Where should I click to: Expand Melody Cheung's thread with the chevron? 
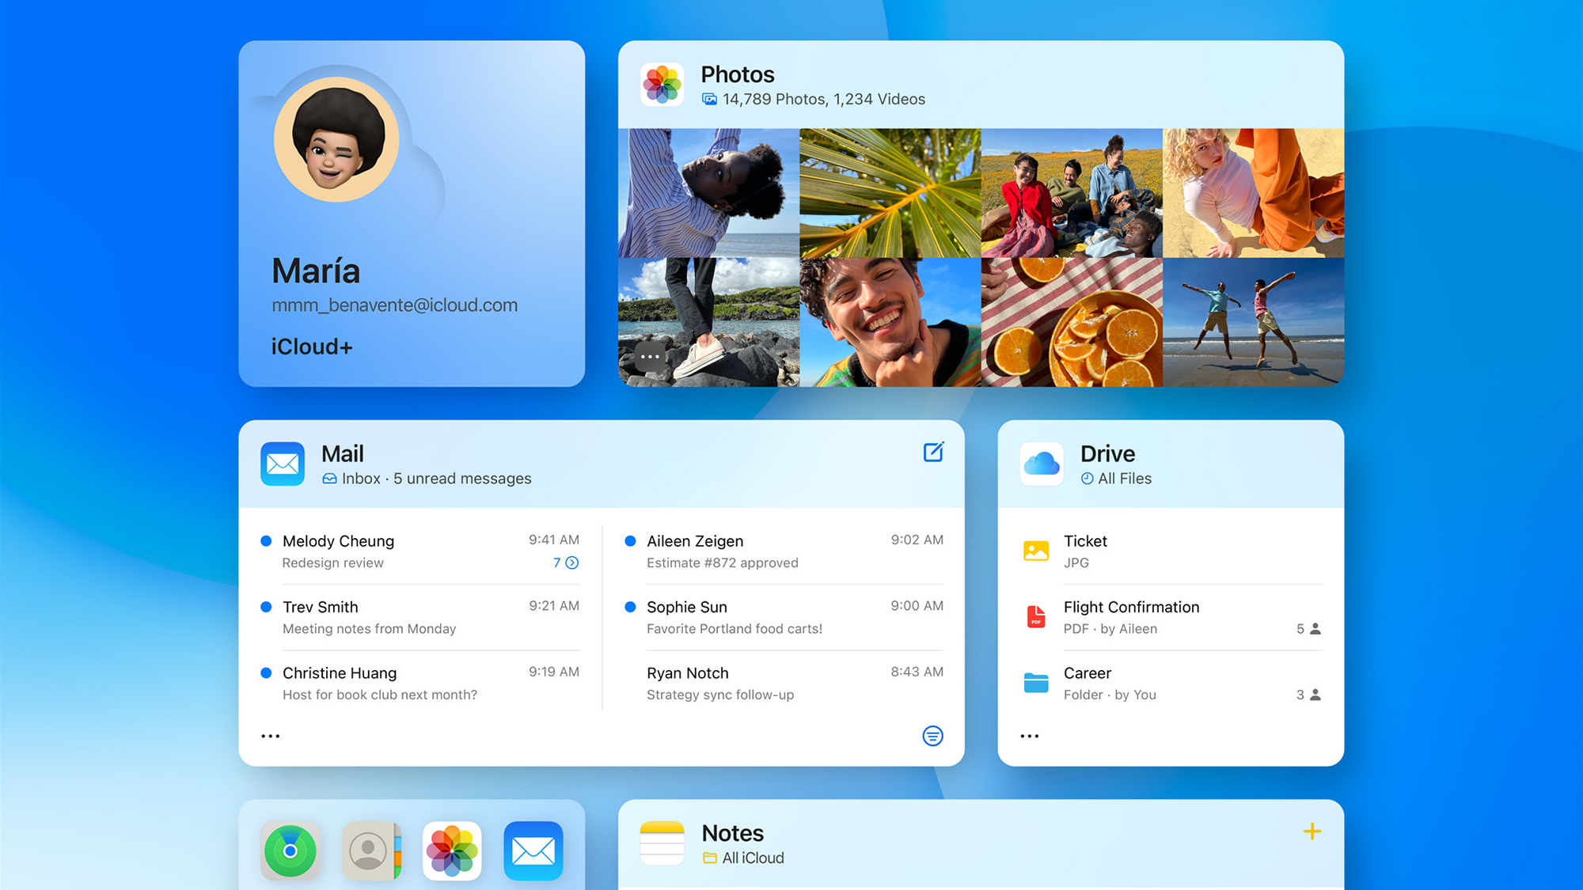571,562
